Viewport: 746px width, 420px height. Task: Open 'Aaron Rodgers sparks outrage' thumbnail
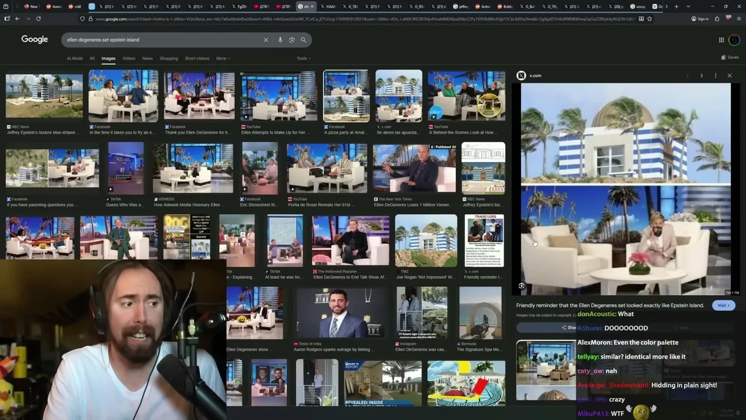340,313
